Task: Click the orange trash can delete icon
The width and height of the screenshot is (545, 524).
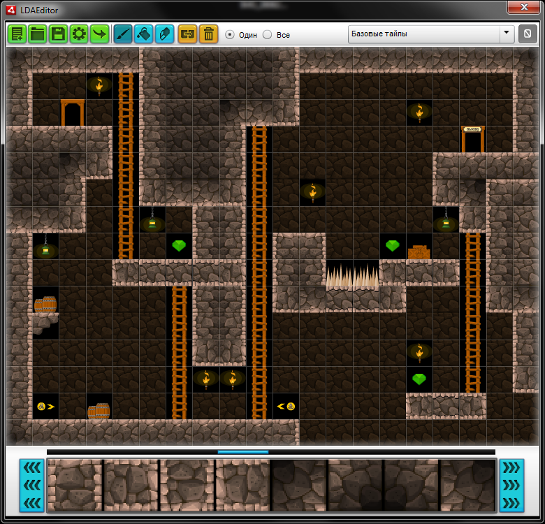Action: [208, 34]
